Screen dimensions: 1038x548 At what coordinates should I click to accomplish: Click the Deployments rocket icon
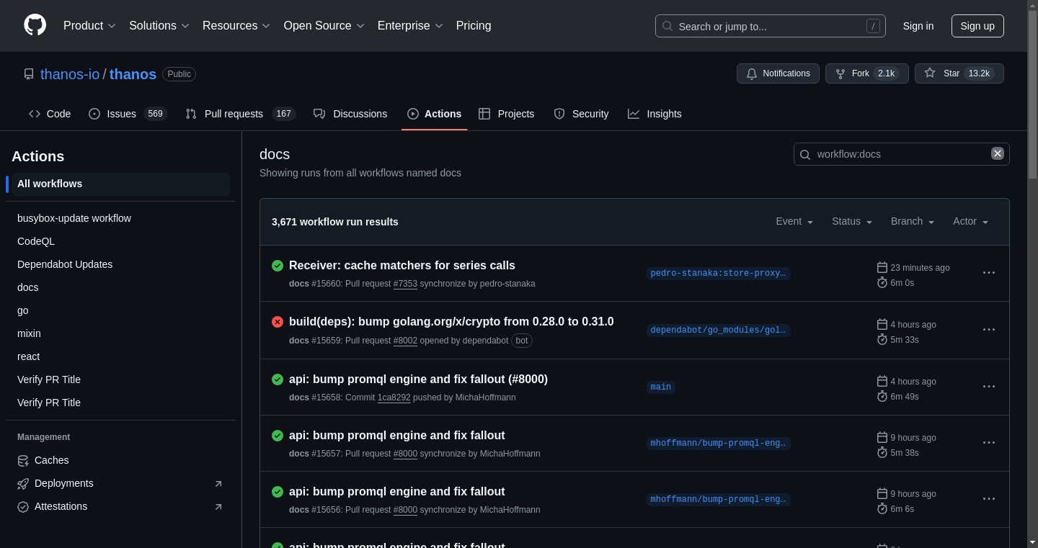(x=23, y=484)
